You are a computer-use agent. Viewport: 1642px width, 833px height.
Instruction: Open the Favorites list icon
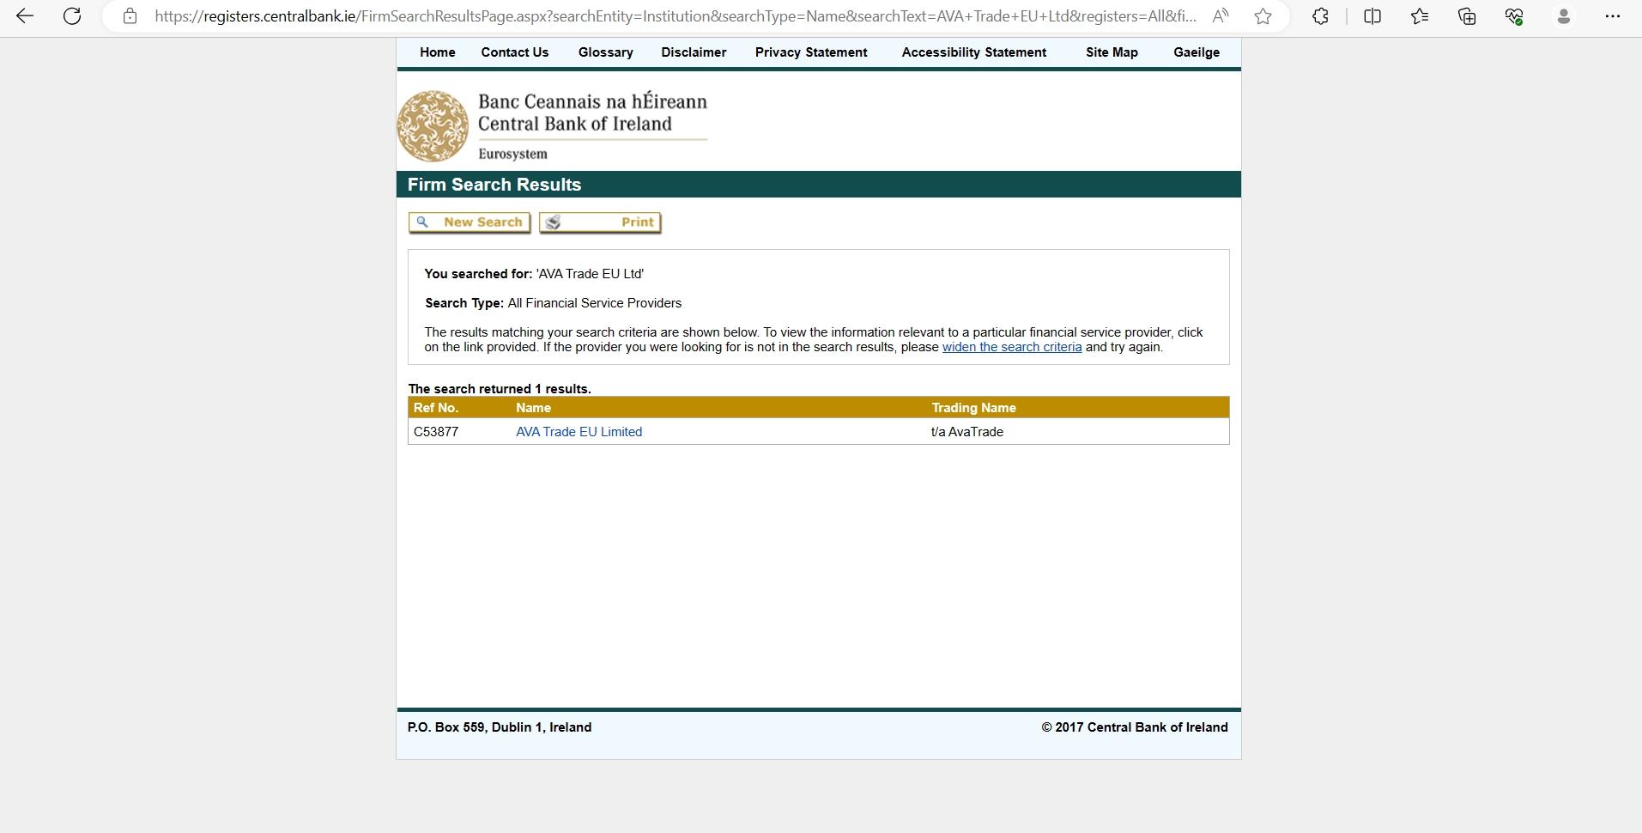tap(1420, 16)
